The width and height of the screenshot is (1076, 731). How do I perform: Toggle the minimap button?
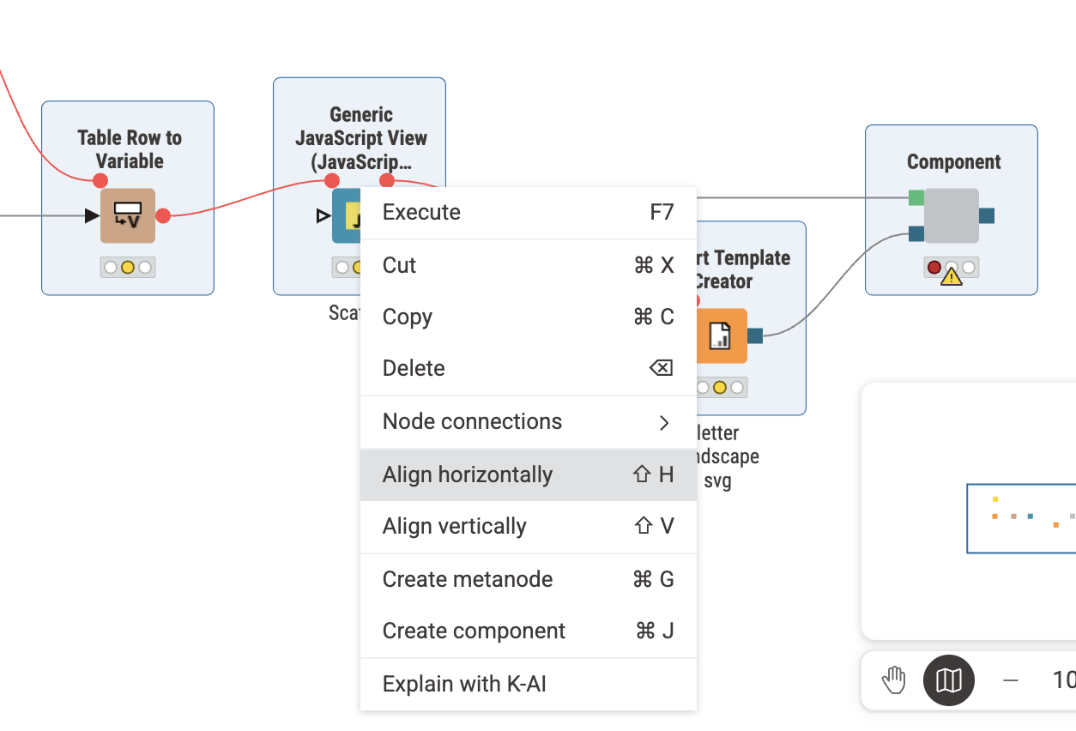(x=948, y=681)
